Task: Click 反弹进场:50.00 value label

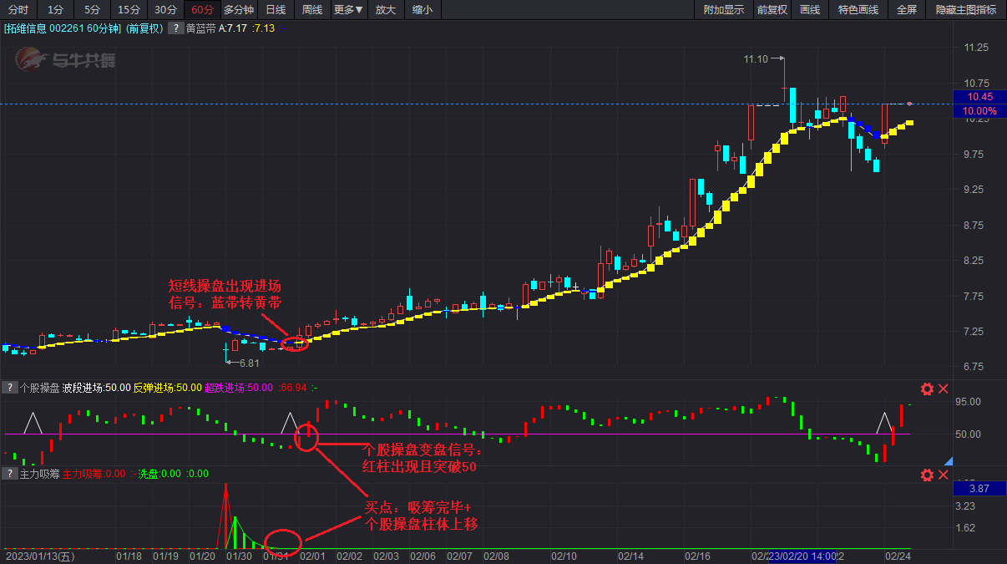Action: (x=168, y=388)
